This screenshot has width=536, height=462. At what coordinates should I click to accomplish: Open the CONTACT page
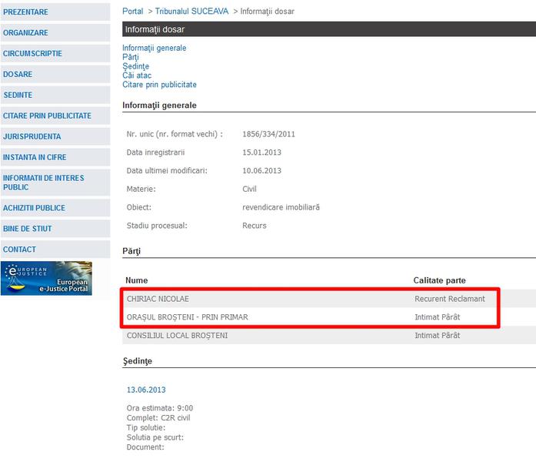click(x=20, y=249)
